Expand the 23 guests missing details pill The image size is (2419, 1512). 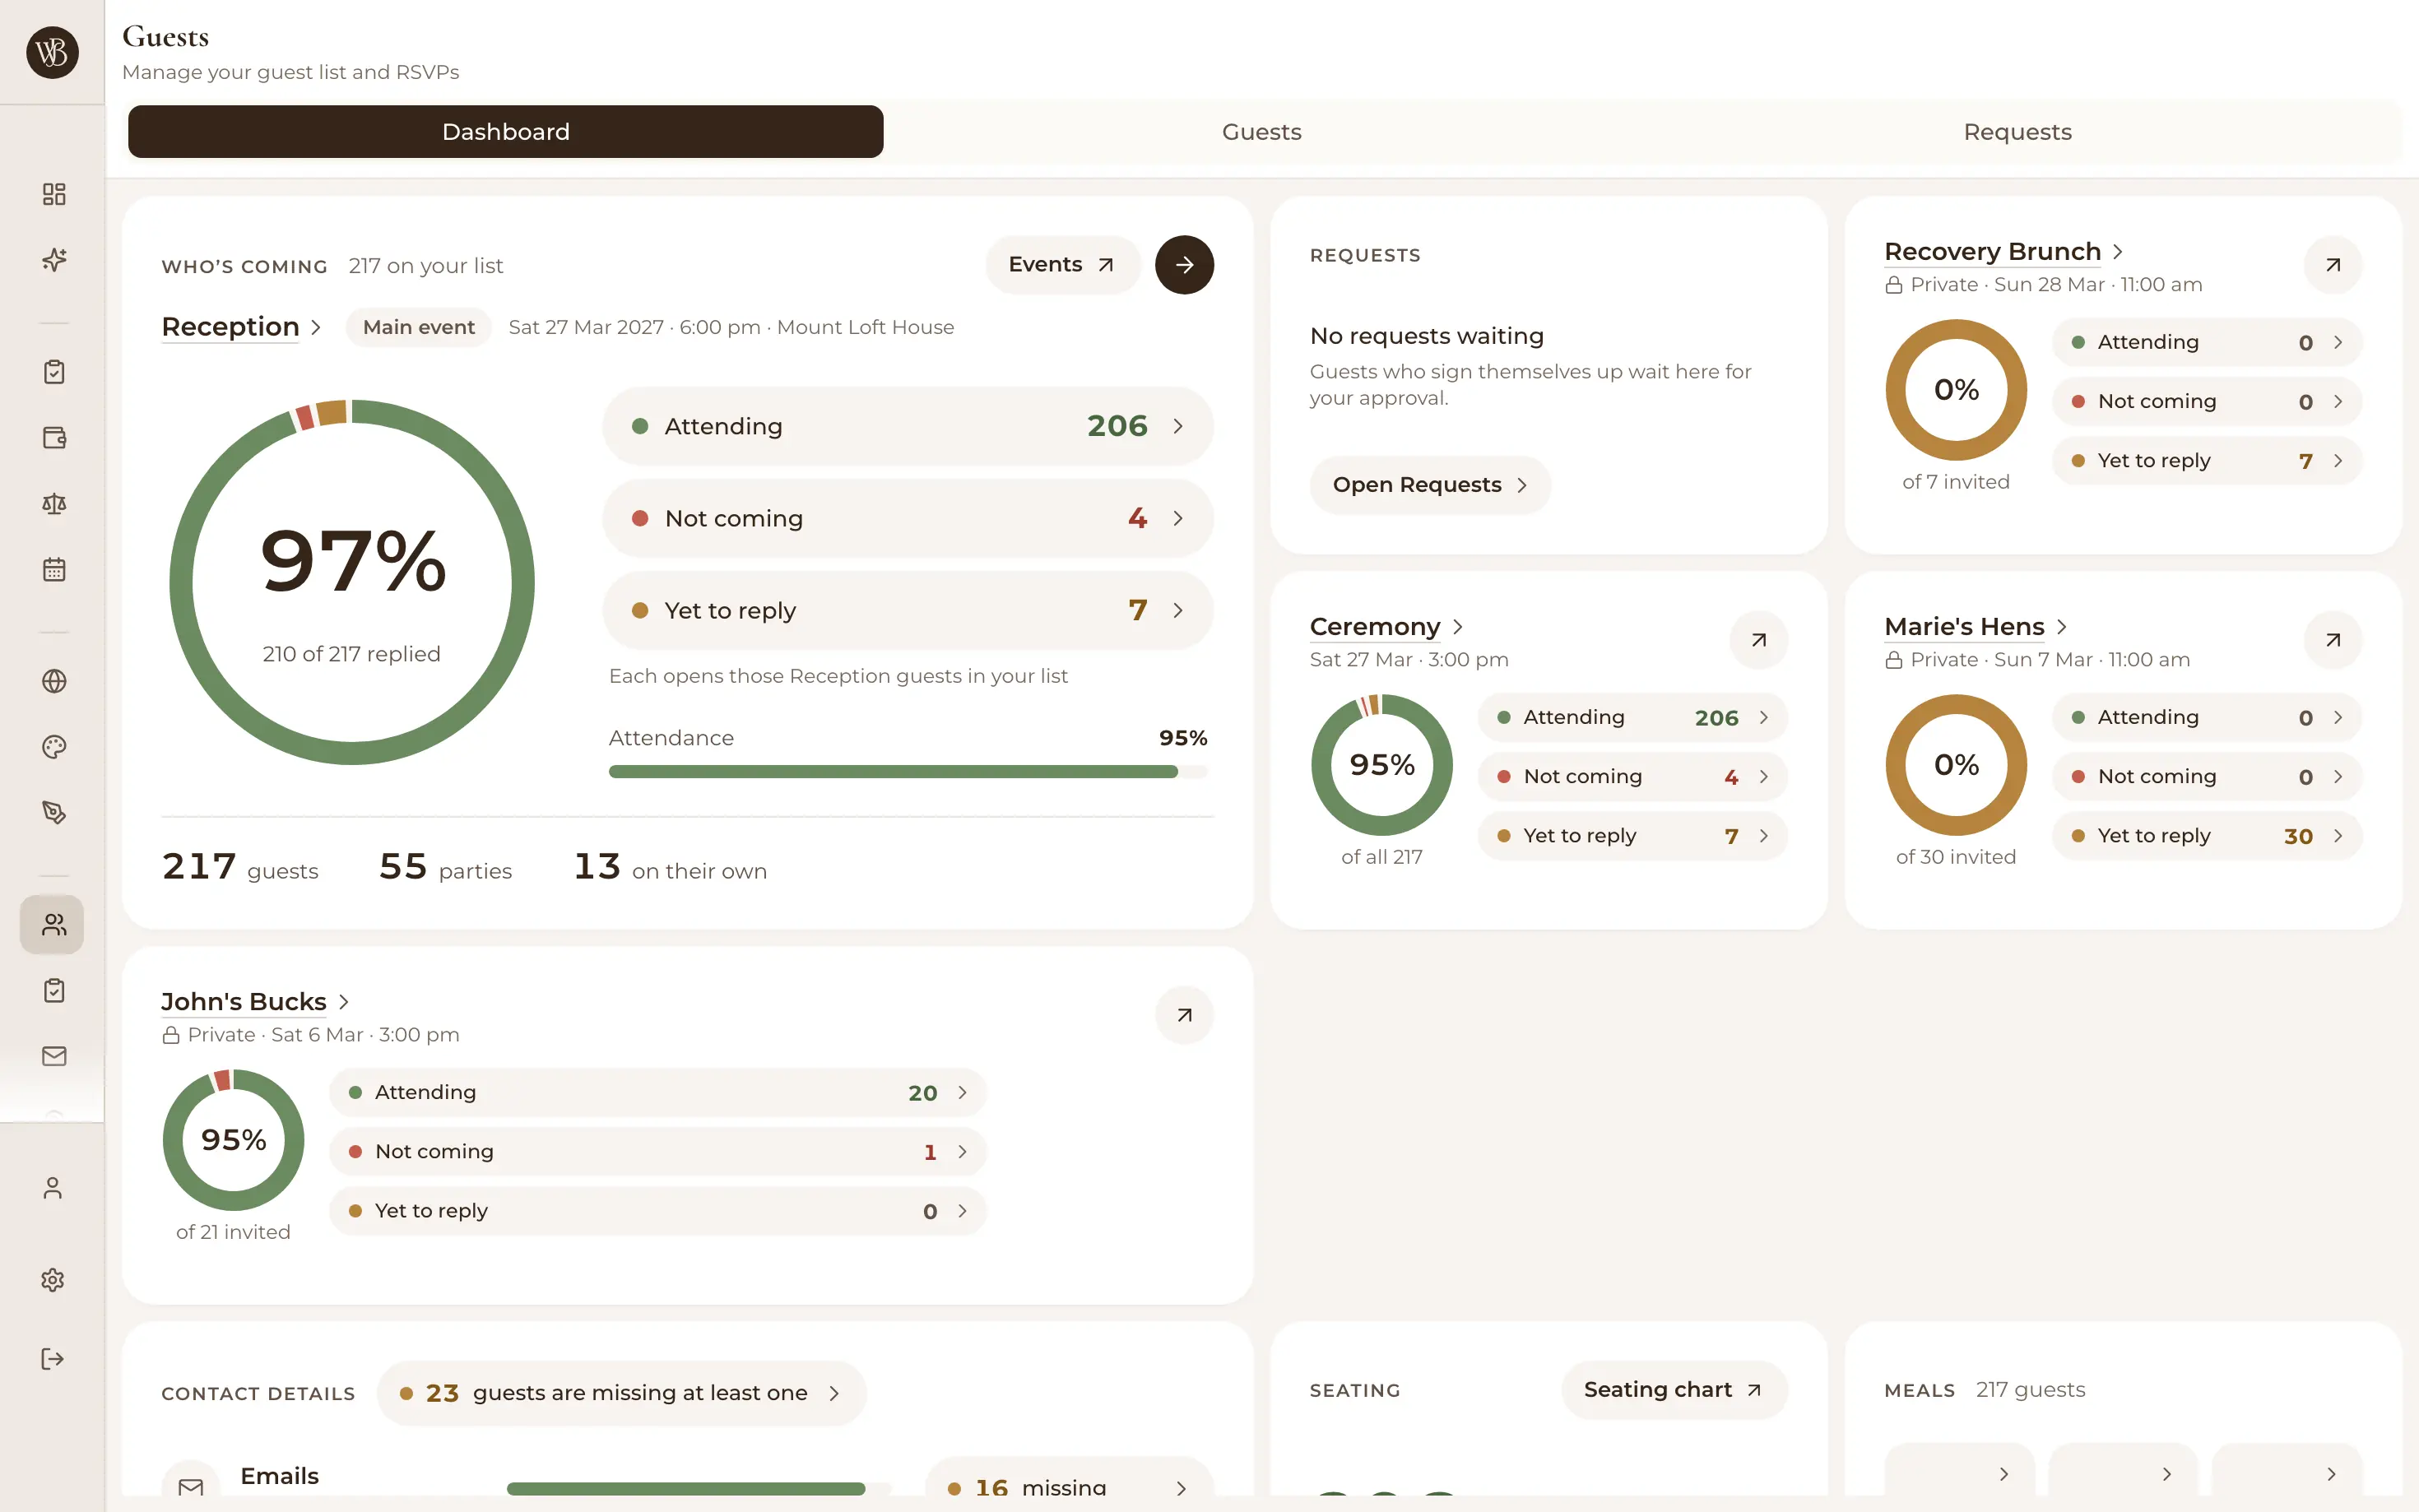click(621, 1393)
